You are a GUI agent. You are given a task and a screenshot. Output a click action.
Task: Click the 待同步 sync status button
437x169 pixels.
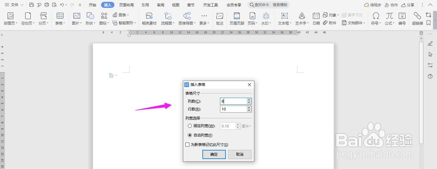click(x=372, y=5)
